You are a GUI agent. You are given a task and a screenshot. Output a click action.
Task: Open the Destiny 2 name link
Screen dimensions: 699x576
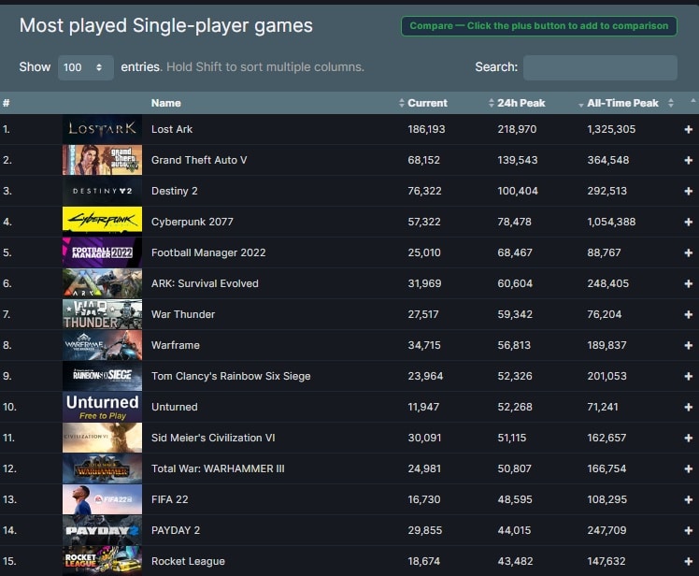pos(175,191)
